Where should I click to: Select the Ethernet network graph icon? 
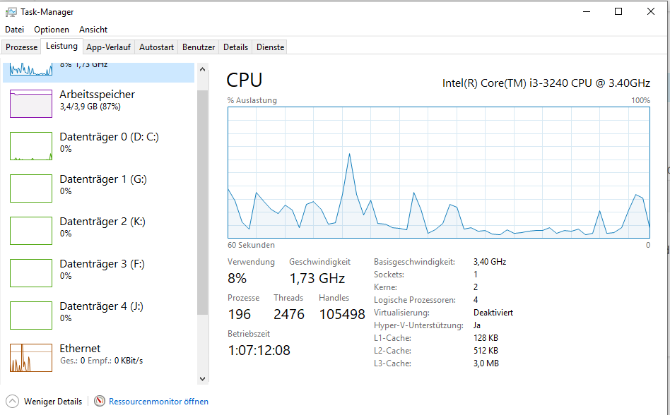coord(31,357)
